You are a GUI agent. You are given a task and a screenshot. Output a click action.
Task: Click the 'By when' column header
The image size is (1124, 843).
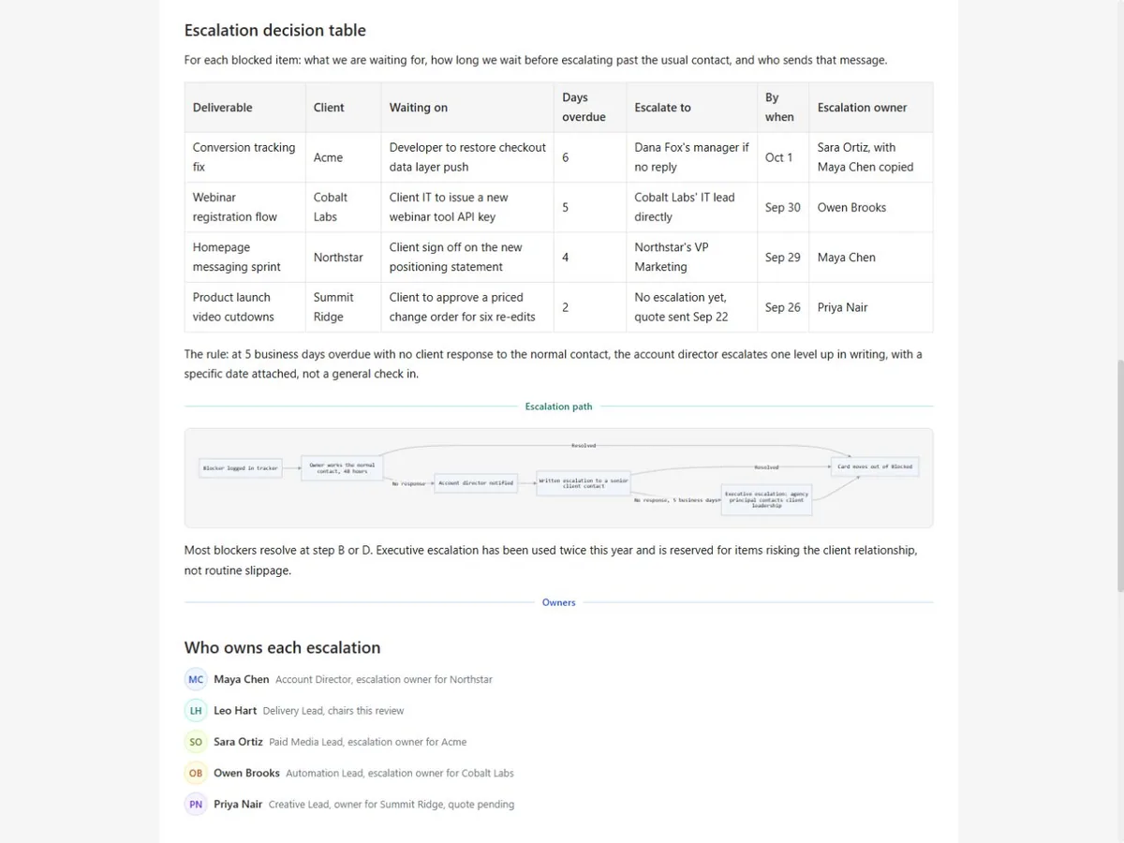pyautogui.click(x=783, y=108)
